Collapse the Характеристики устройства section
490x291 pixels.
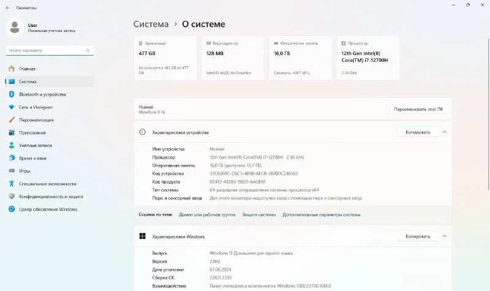tap(445, 132)
